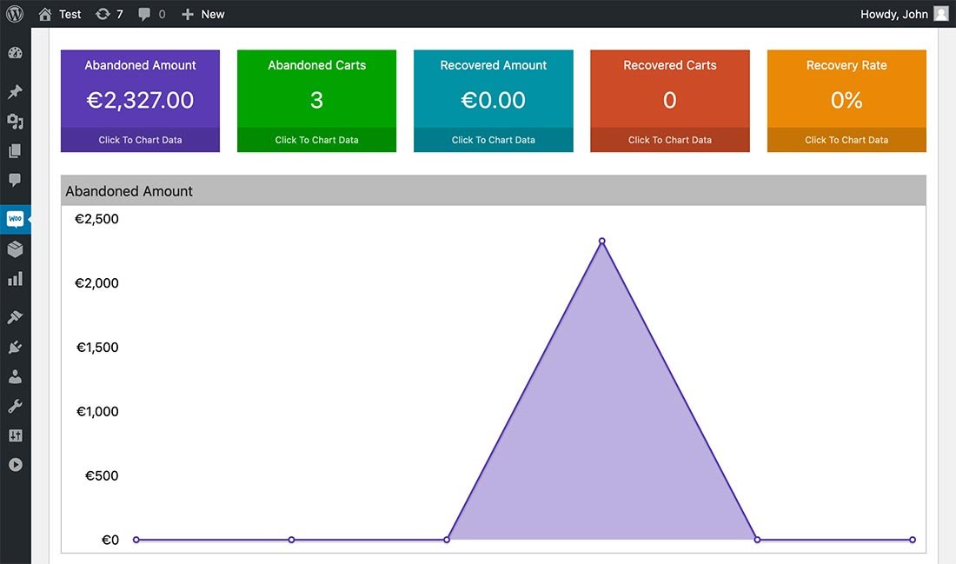Click the 0% recovery rate value

[x=846, y=100]
